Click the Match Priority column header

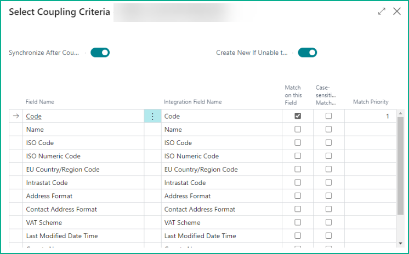[371, 102]
